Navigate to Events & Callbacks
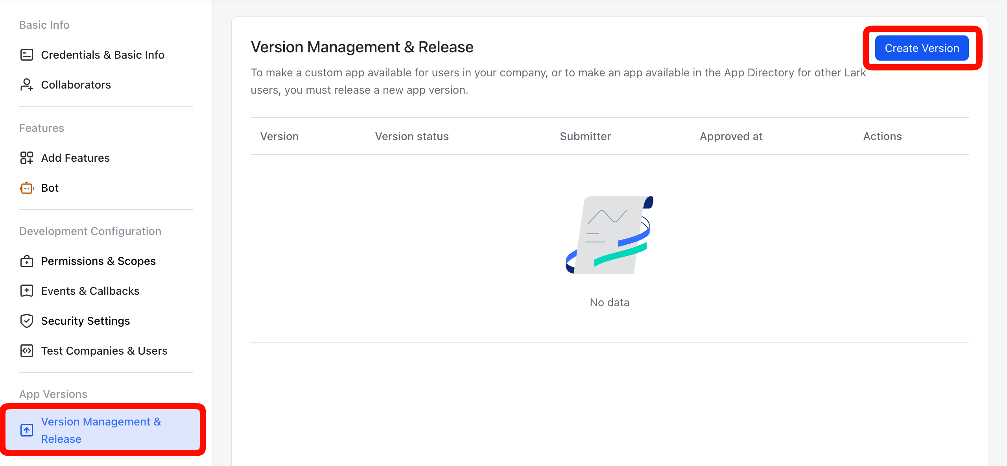Viewport: 1007px width, 466px height. 90,291
